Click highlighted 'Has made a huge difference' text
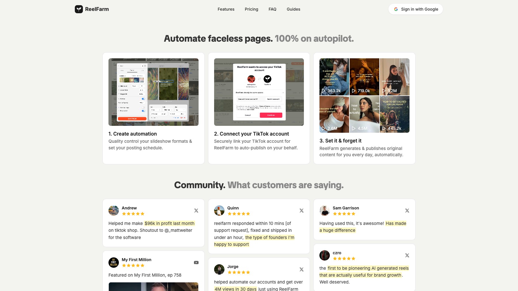 coord(363,227)
